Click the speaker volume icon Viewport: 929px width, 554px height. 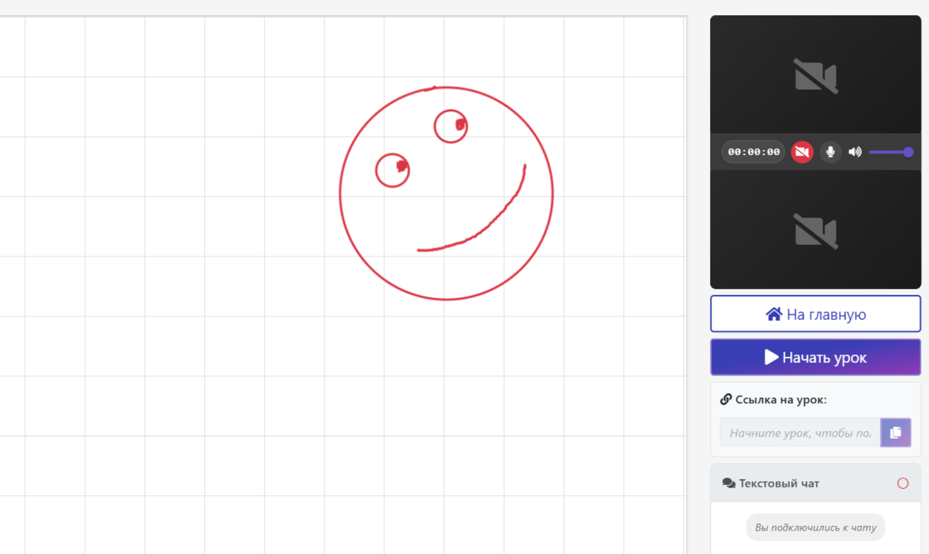pos(855,152)
